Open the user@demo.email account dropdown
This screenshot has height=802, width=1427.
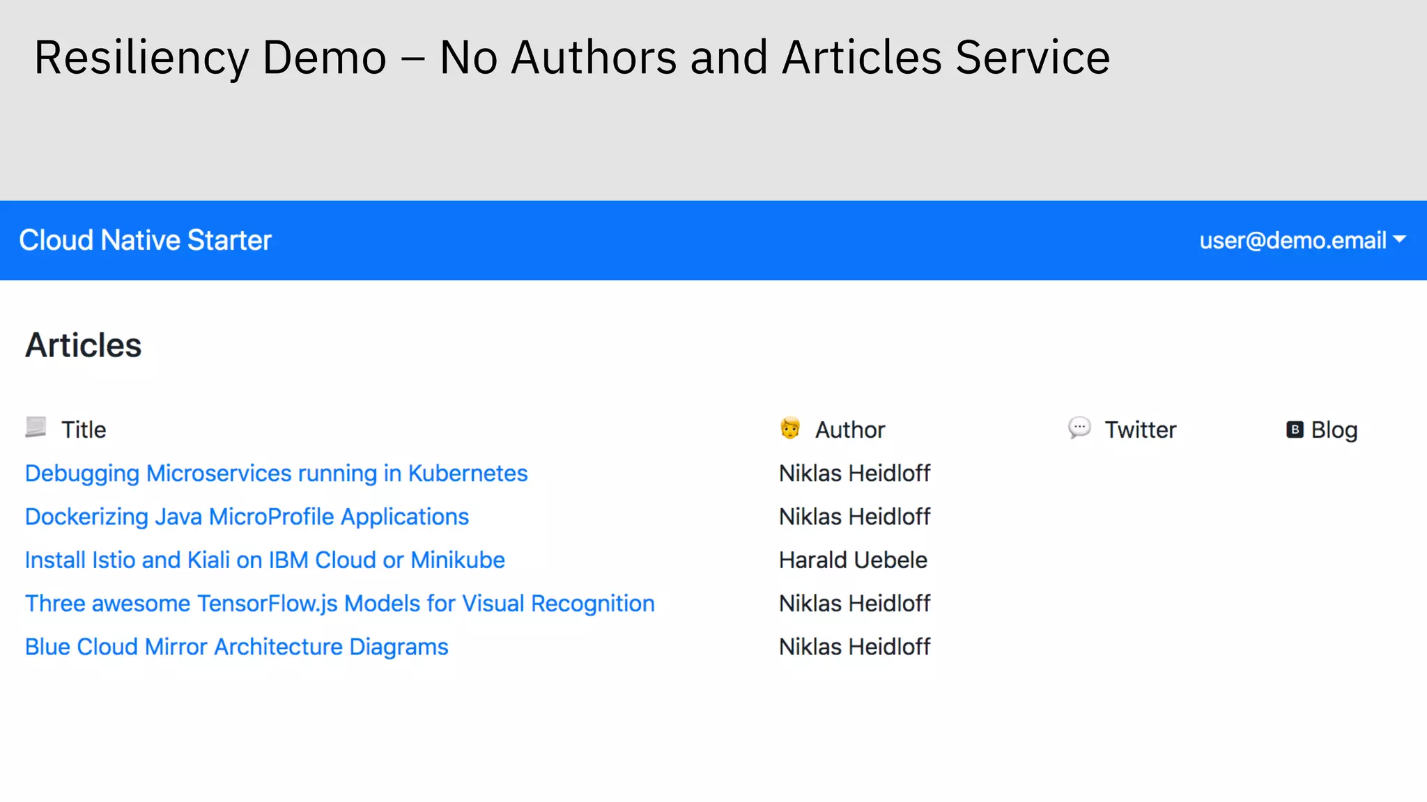tap(1302, 240)
